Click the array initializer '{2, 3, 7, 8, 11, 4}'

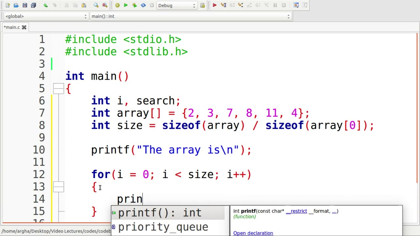[x=243, y=113]
